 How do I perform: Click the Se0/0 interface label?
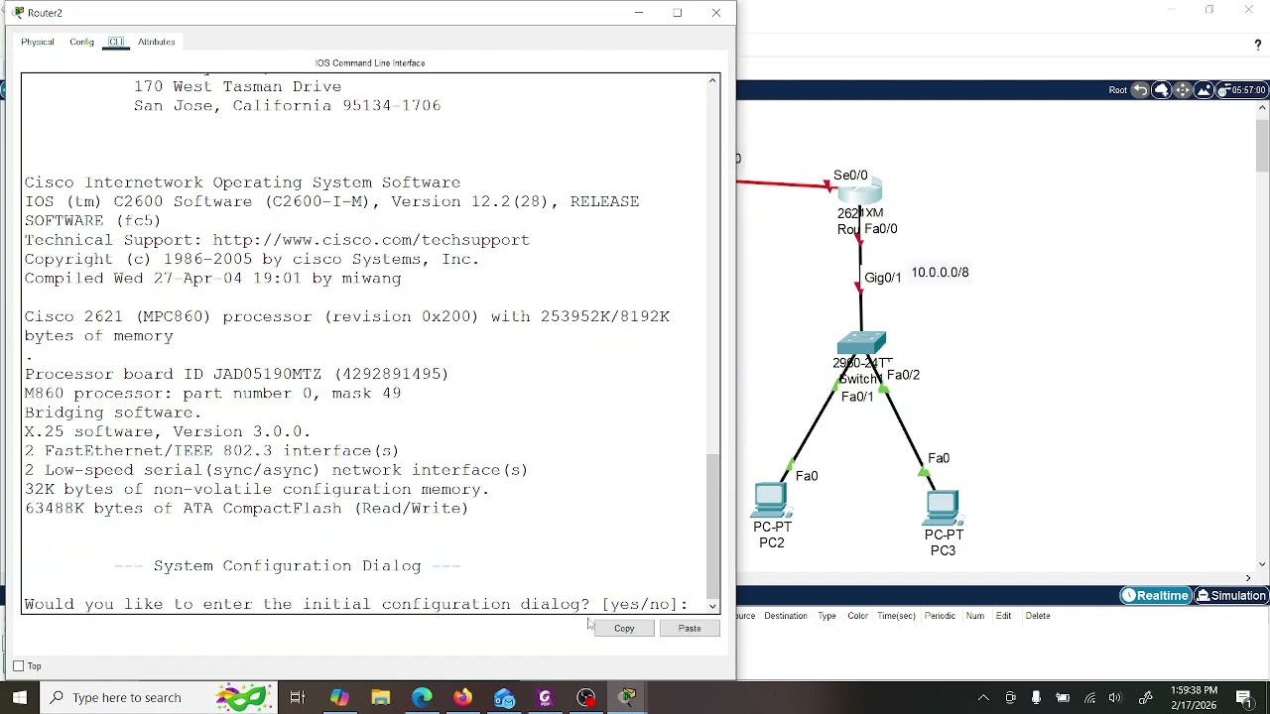click(x=850, y=176)
